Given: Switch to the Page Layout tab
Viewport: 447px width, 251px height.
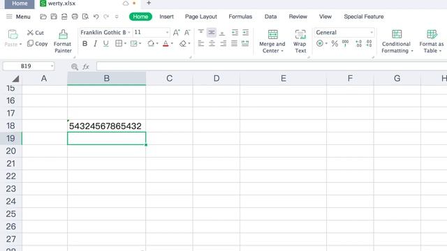Looking at the screenshot, I should pos(201,17).
